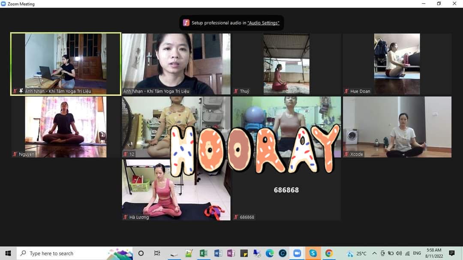Open Skype from the taskbar
Image resolution: width=463 pixels, height=260 pixels.
[x=313, y=253]
